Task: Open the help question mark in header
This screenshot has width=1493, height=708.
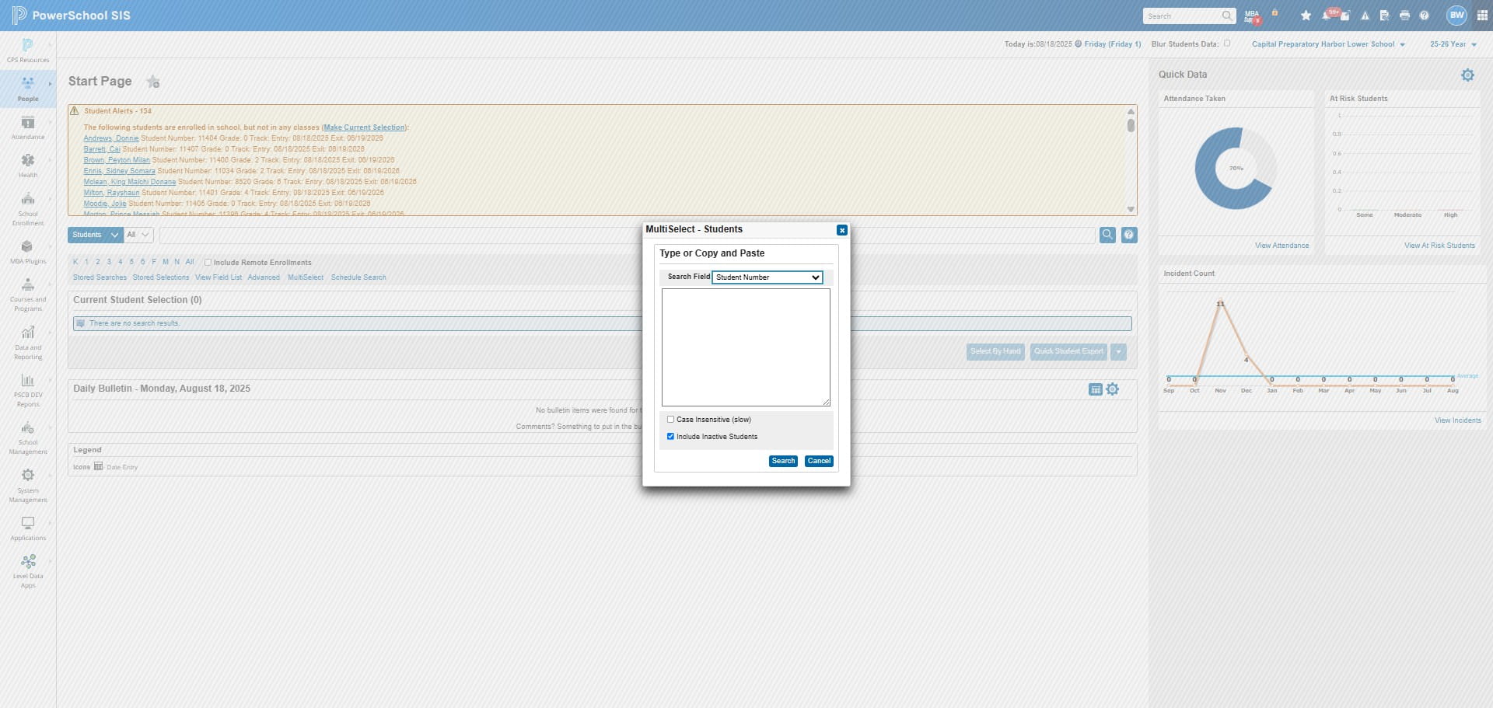Action: pos(1424,16)
